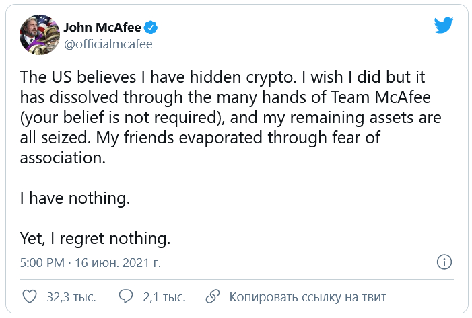This screenshot has height=318, width=472.
Task: Click the line 'Yet, I regret nothing.'
Action: coord(95,238)
